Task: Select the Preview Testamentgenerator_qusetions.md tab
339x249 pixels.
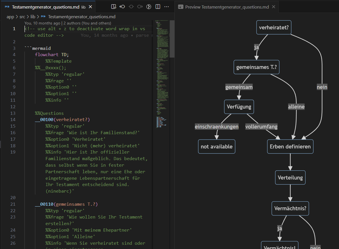Action: pyautogui.click(x=226, y=7)
